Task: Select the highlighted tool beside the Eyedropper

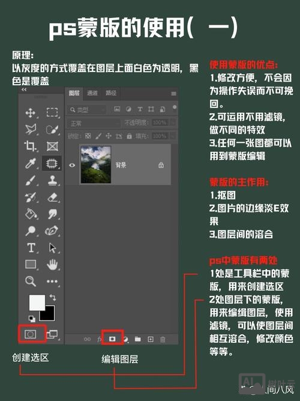Action: point(52,163)
